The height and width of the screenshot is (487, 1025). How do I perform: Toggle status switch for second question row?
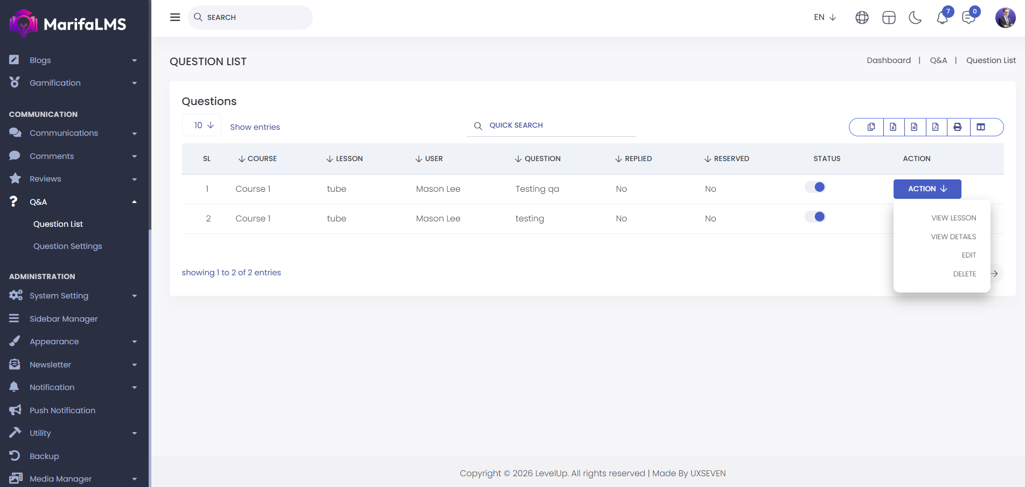pyautogui.click(x=815, y=217)
